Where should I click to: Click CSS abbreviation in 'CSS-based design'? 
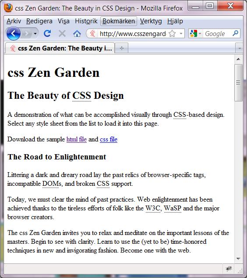coord(180,115)
